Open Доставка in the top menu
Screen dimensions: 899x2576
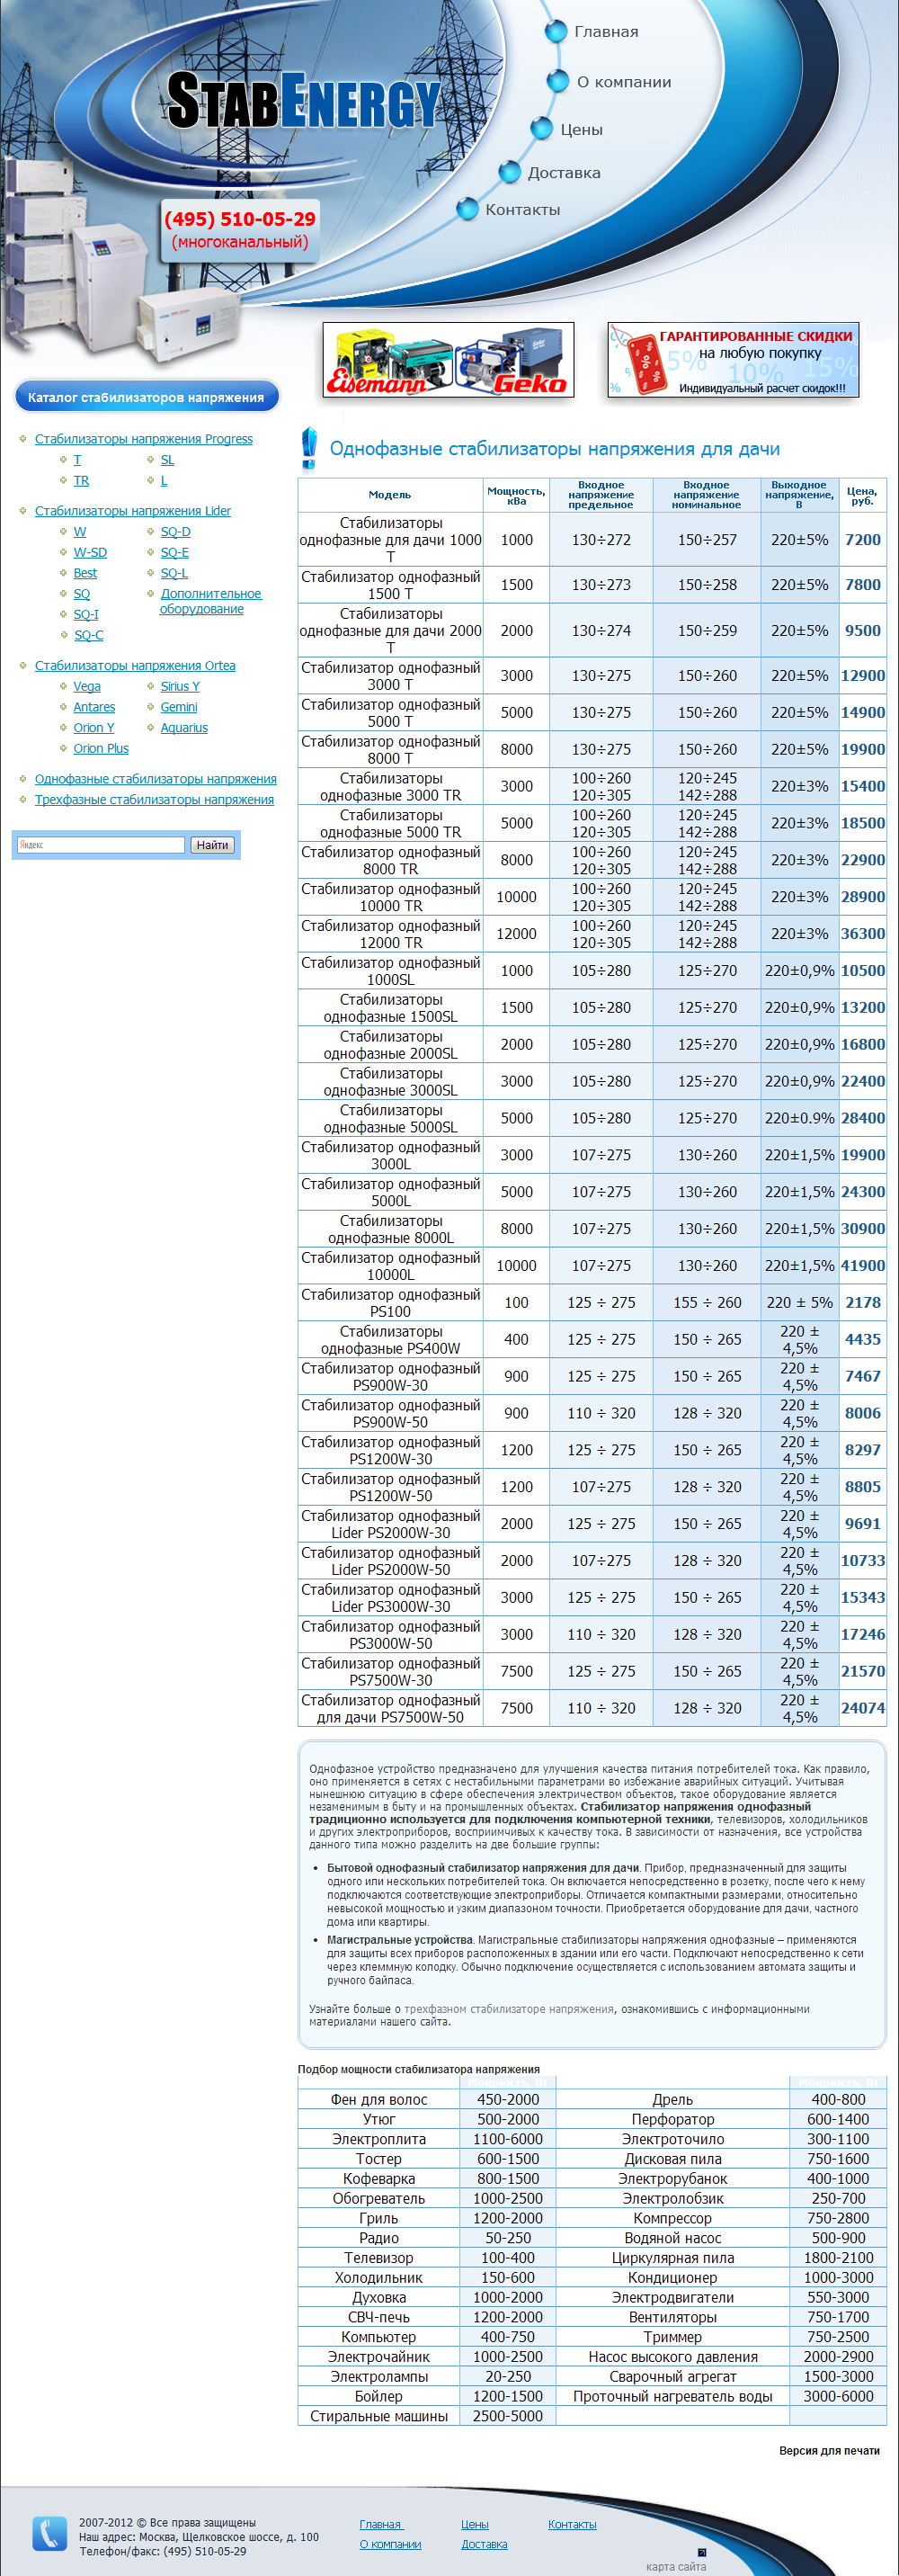click(x=564, y=173)
